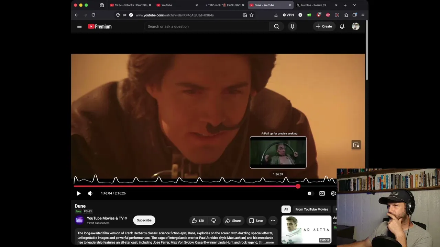Reload the current page
Image resolution: width=440 pixels, height=247 pixels.
tap(93, 15)
